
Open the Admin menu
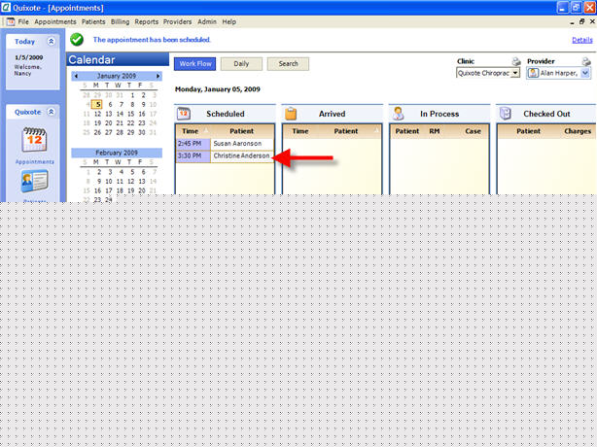point(207,21)
